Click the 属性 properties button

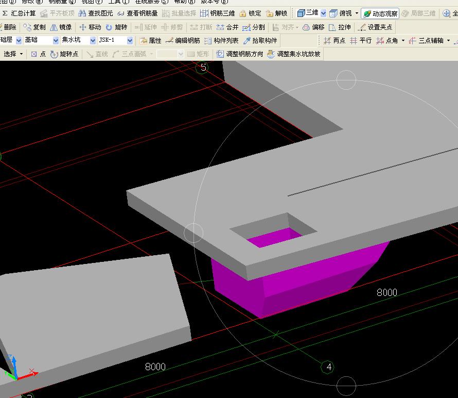click(150, 41)
